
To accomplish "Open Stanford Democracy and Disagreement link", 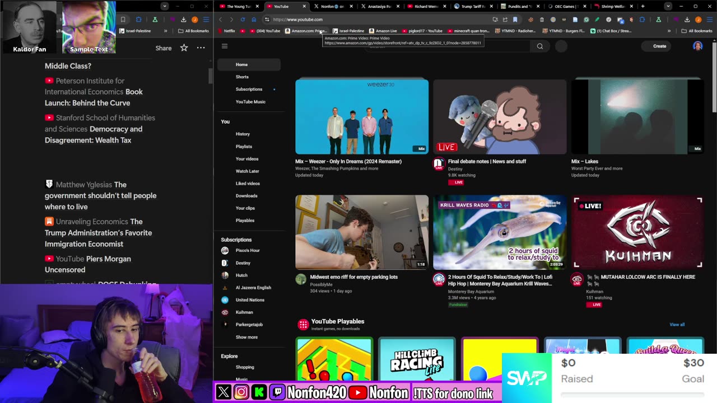I will [100, 129].
